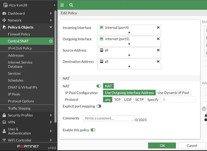Image resolution: width=207 pixels, height=151 pixels.
Task: Collapse the Policy & Objects section
Action: (x=51, y=27)
